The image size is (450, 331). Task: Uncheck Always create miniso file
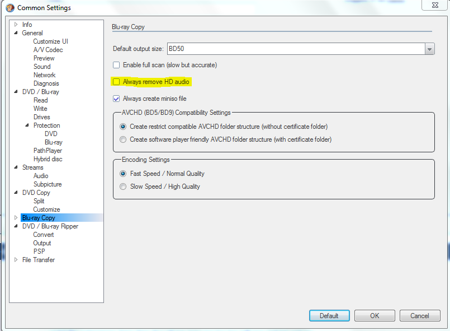pos(116,99)
